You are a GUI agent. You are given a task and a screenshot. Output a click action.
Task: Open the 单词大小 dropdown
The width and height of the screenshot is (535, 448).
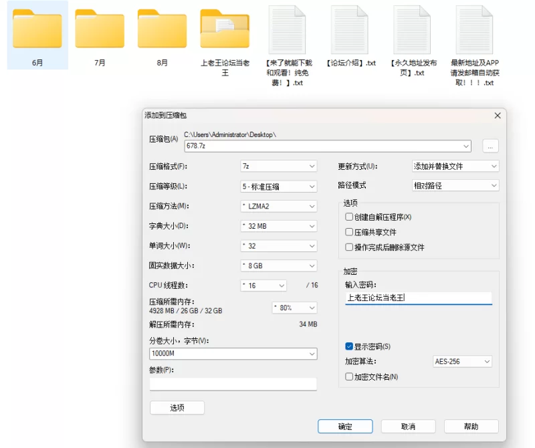point(279,245)
